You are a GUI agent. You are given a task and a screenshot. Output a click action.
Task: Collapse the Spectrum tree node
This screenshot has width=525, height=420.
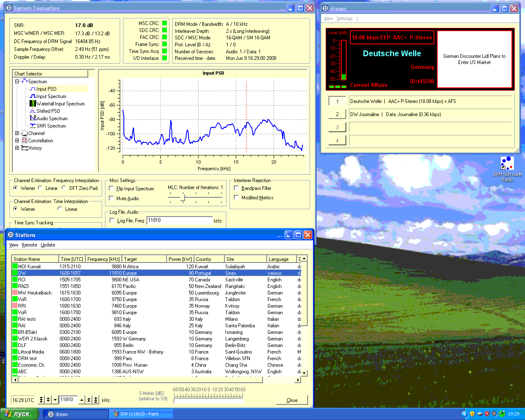[17, 81]
